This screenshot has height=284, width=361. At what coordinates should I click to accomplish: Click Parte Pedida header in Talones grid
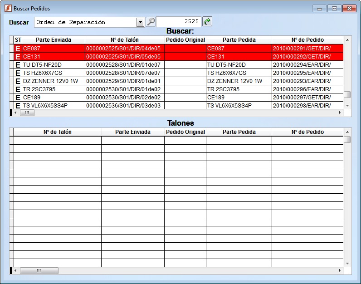pyautogui.click(x=239, y=132)
